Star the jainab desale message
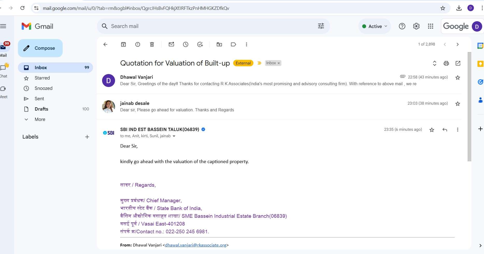 click(x=458, y=104)
